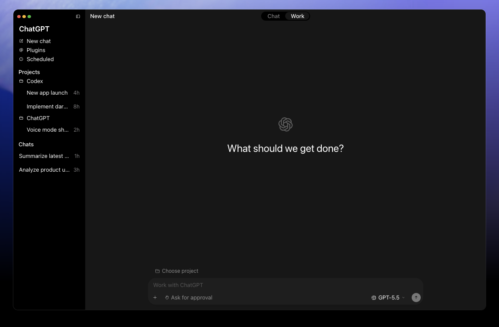Click the hand icon beside Ask for approval
The height and width of the screenshot is (327, 499).
click(167, 297)
